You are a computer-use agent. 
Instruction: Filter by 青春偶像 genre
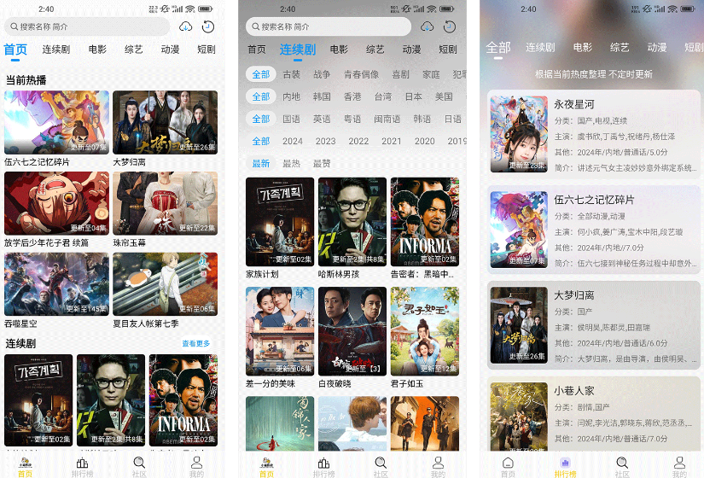(362, 74)
